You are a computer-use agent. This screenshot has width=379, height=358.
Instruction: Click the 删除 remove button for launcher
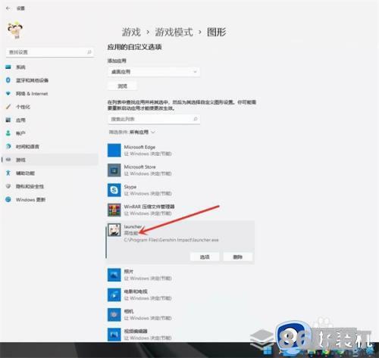pos(238,257)
